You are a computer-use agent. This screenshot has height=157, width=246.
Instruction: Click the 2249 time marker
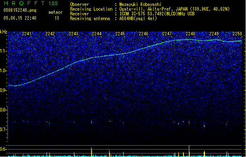coord(214,34)
